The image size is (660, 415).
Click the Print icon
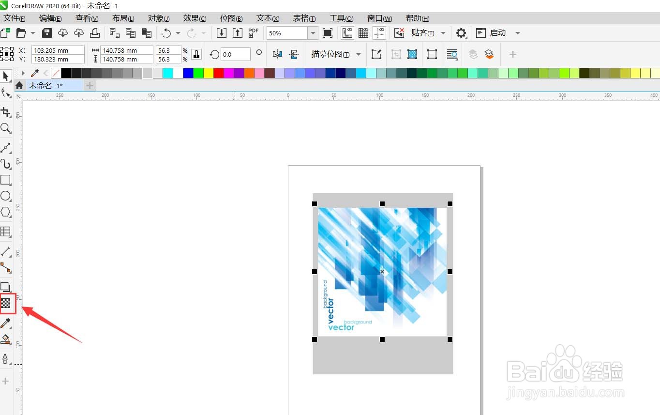(95, 33)
